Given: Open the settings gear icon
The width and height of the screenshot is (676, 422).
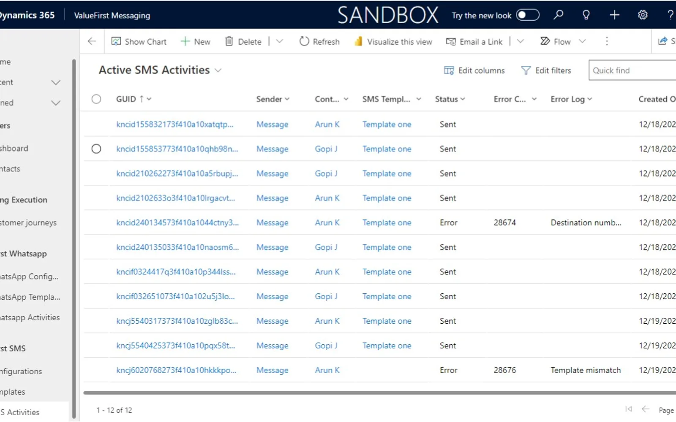Looking at the screenshot, I should [643, 15].
